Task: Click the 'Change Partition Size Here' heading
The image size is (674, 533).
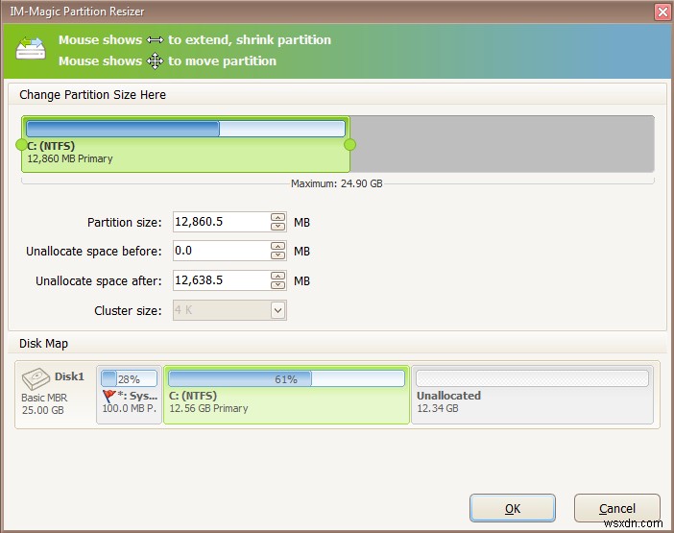Action: [x=92, y=94]
